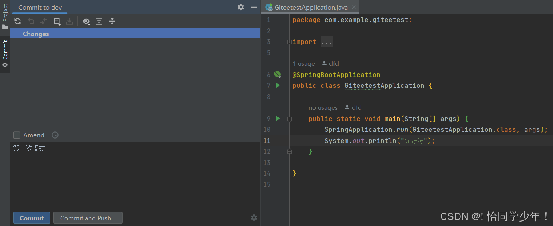Close the GiteetestApplication.java tab
Image resolution: width=553 pixels, height=226 pixels.
tap(354, 7)
